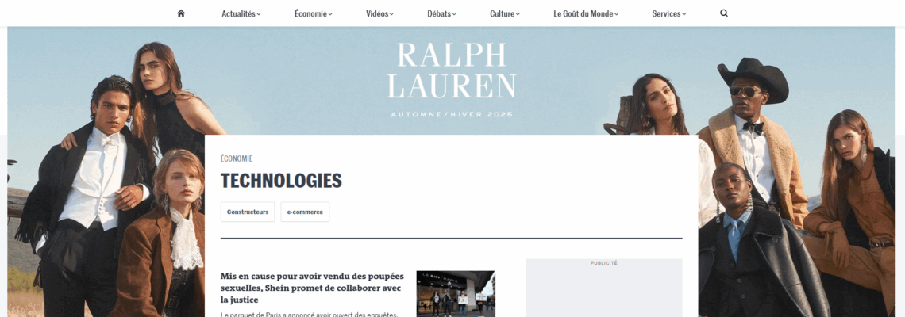Expand Le Goût du Monde chevron
905x317 pixels.
click(616, 14)
